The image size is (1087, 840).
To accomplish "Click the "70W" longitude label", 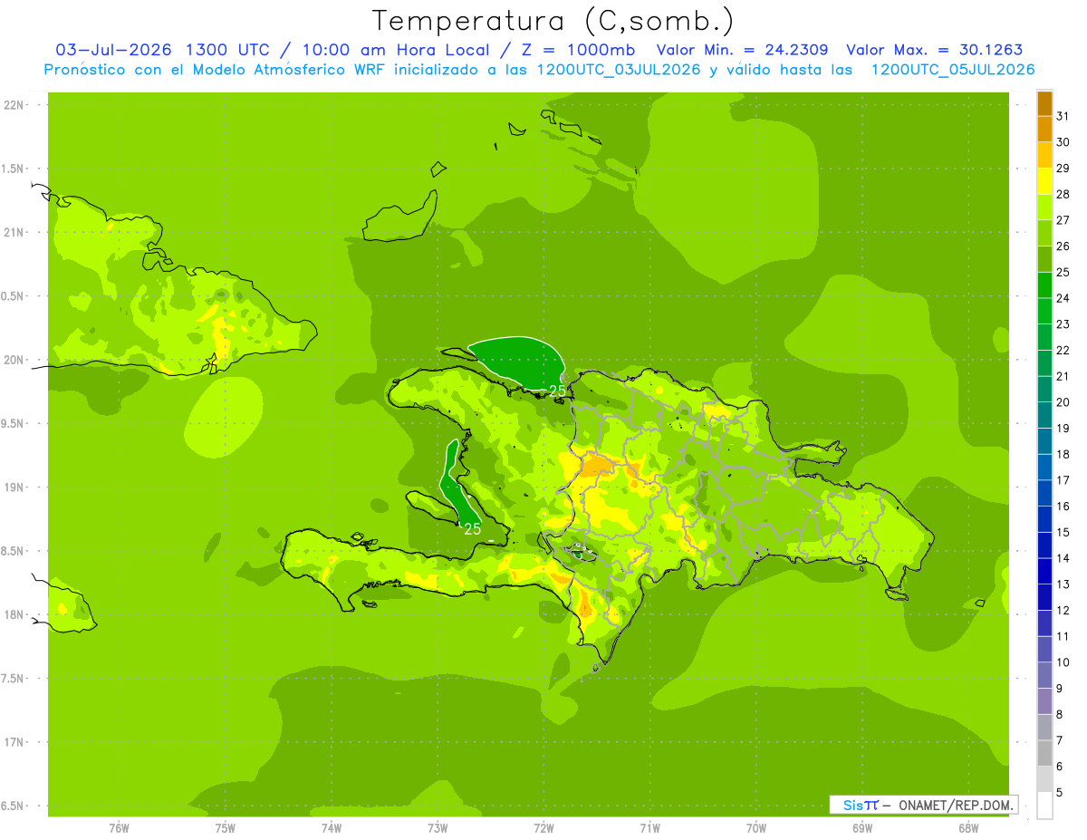I will [x=756, y=828].
